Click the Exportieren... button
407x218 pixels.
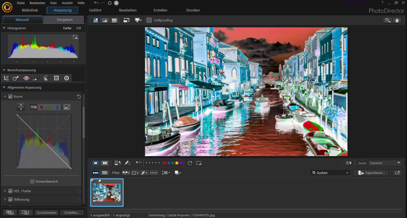[371, 173]
